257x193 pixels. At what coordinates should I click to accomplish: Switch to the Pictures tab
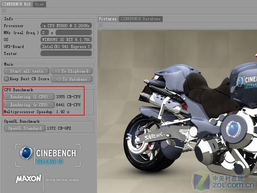pyautogui.click(x=107, y=19)
